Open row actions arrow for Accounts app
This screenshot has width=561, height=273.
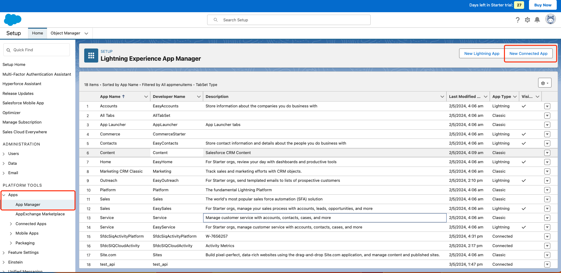click(x=547, y=106)
